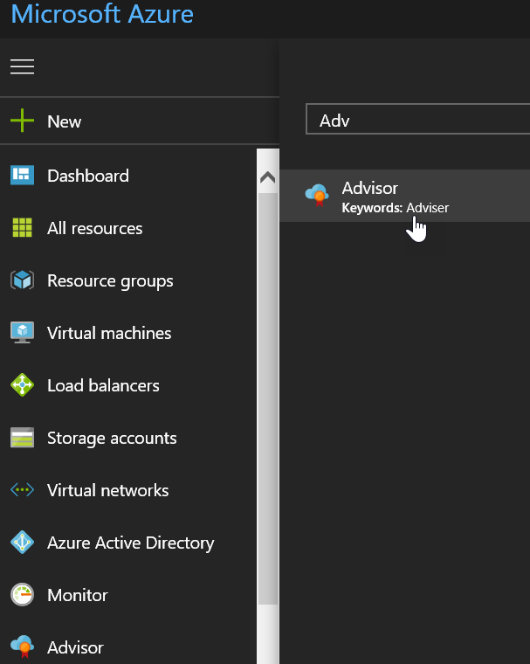Screen dimensions: 530x664
Task: Open the Azure Active Directory icon
Action: (22, 543)
